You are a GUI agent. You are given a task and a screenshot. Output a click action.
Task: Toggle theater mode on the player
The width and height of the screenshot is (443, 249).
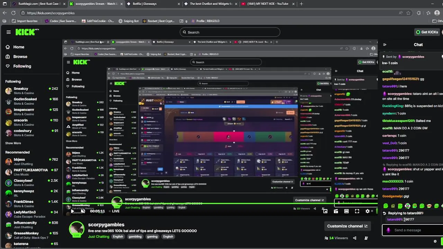click(x=346, y=211)
